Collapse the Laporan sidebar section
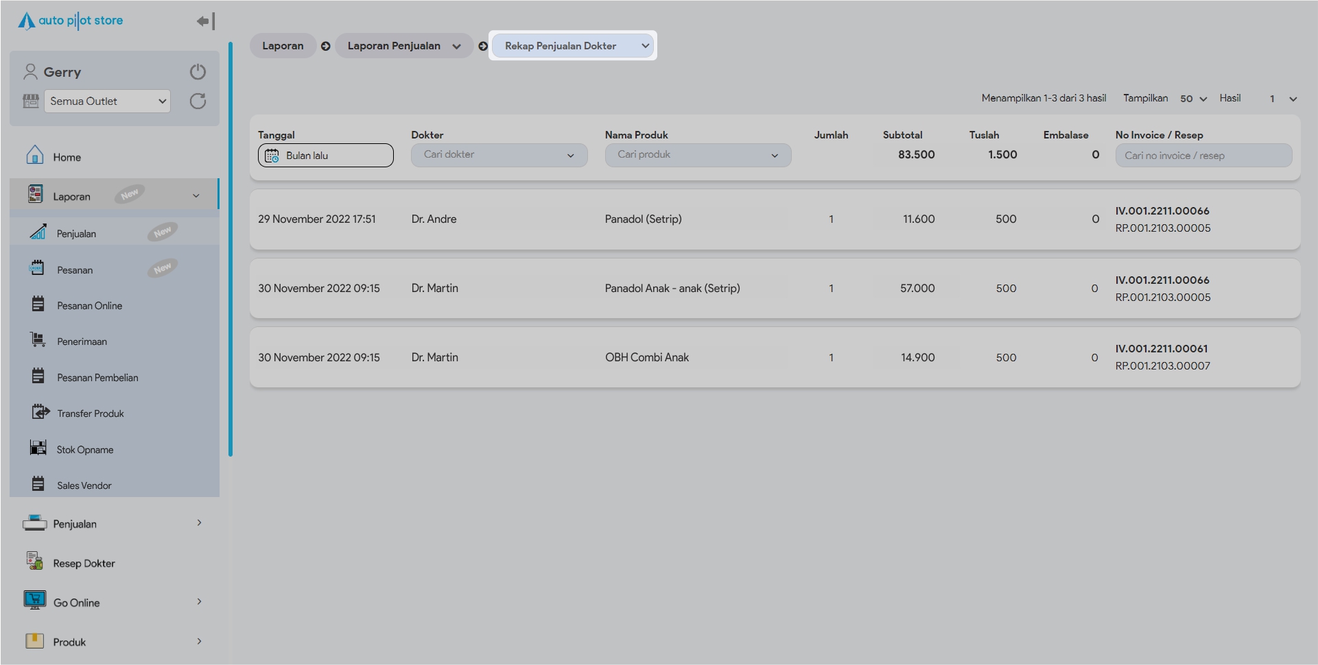1318x665 pixels. coord(196,196)
